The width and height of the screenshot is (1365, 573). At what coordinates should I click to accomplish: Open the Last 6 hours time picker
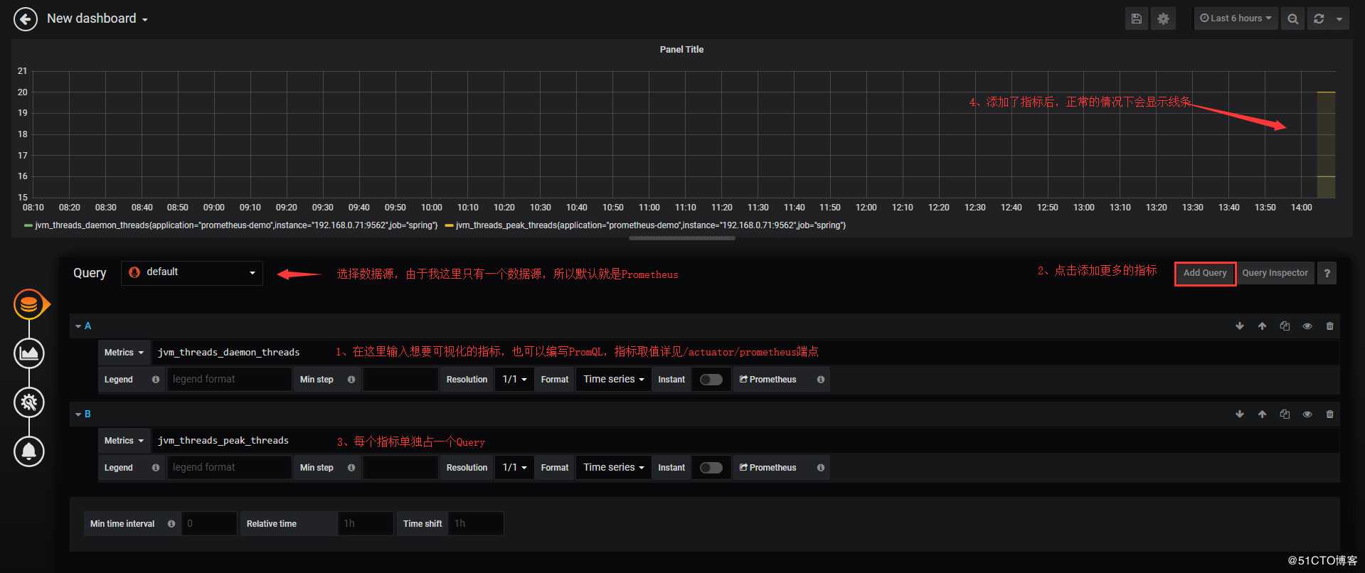coord(1236,18)
